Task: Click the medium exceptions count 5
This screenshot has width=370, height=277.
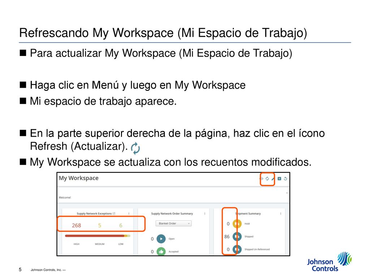Action: [x=100, y=225]
